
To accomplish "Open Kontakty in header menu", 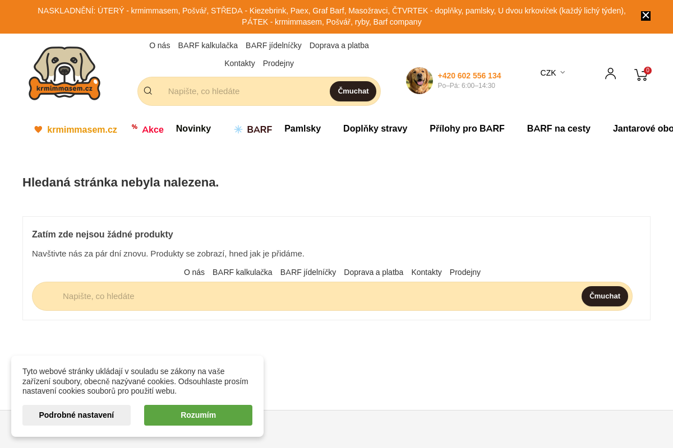I will pyautogui.click(x=239, y=63).
